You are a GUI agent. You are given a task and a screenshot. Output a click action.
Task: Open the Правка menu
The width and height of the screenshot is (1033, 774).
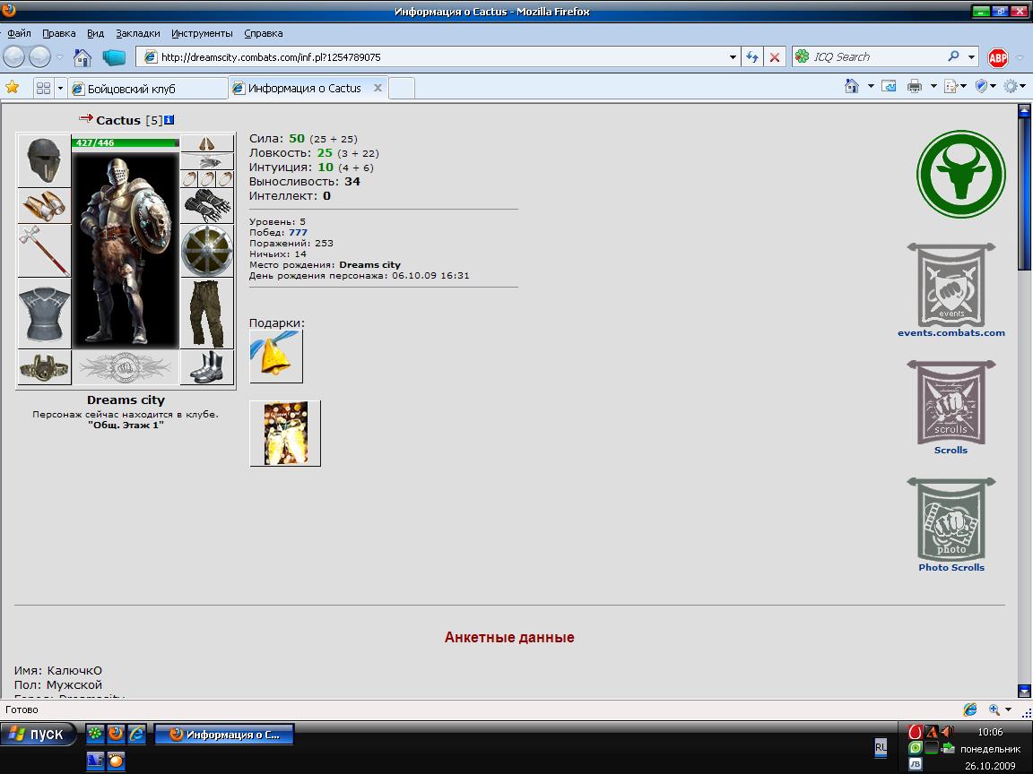58,33
